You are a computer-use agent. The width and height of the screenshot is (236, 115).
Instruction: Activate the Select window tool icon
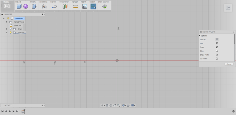(x=93, y=6)
